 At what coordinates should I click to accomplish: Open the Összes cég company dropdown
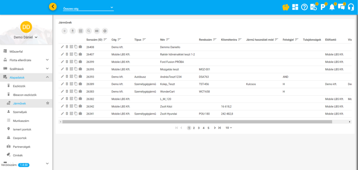[x=88, y=8]
